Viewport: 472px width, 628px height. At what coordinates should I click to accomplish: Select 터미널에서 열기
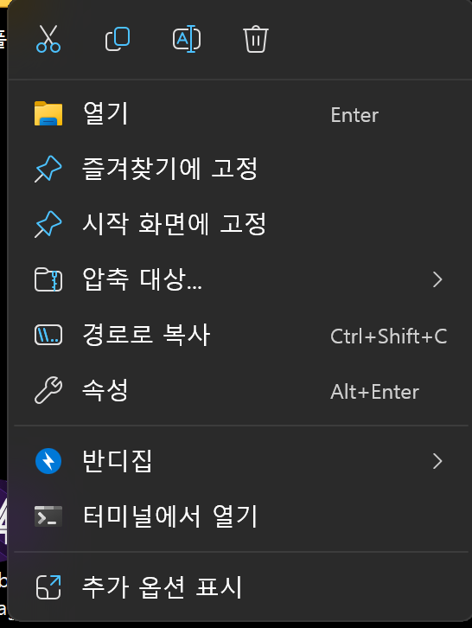click(x=240, y=516)
